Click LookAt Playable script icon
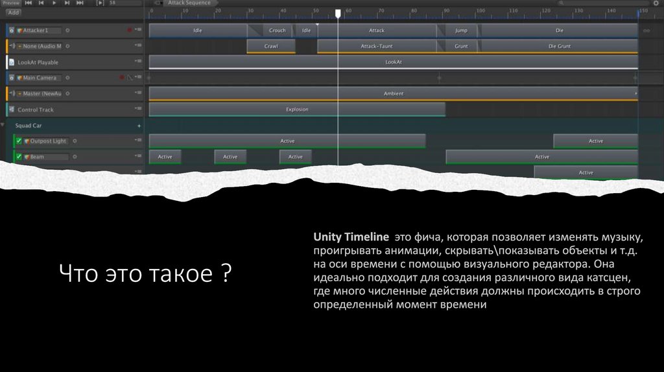Screen dimensions: 664x372 pos(12,62)
